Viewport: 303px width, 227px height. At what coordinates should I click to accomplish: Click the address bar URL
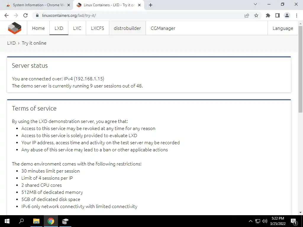click(69, 15)
